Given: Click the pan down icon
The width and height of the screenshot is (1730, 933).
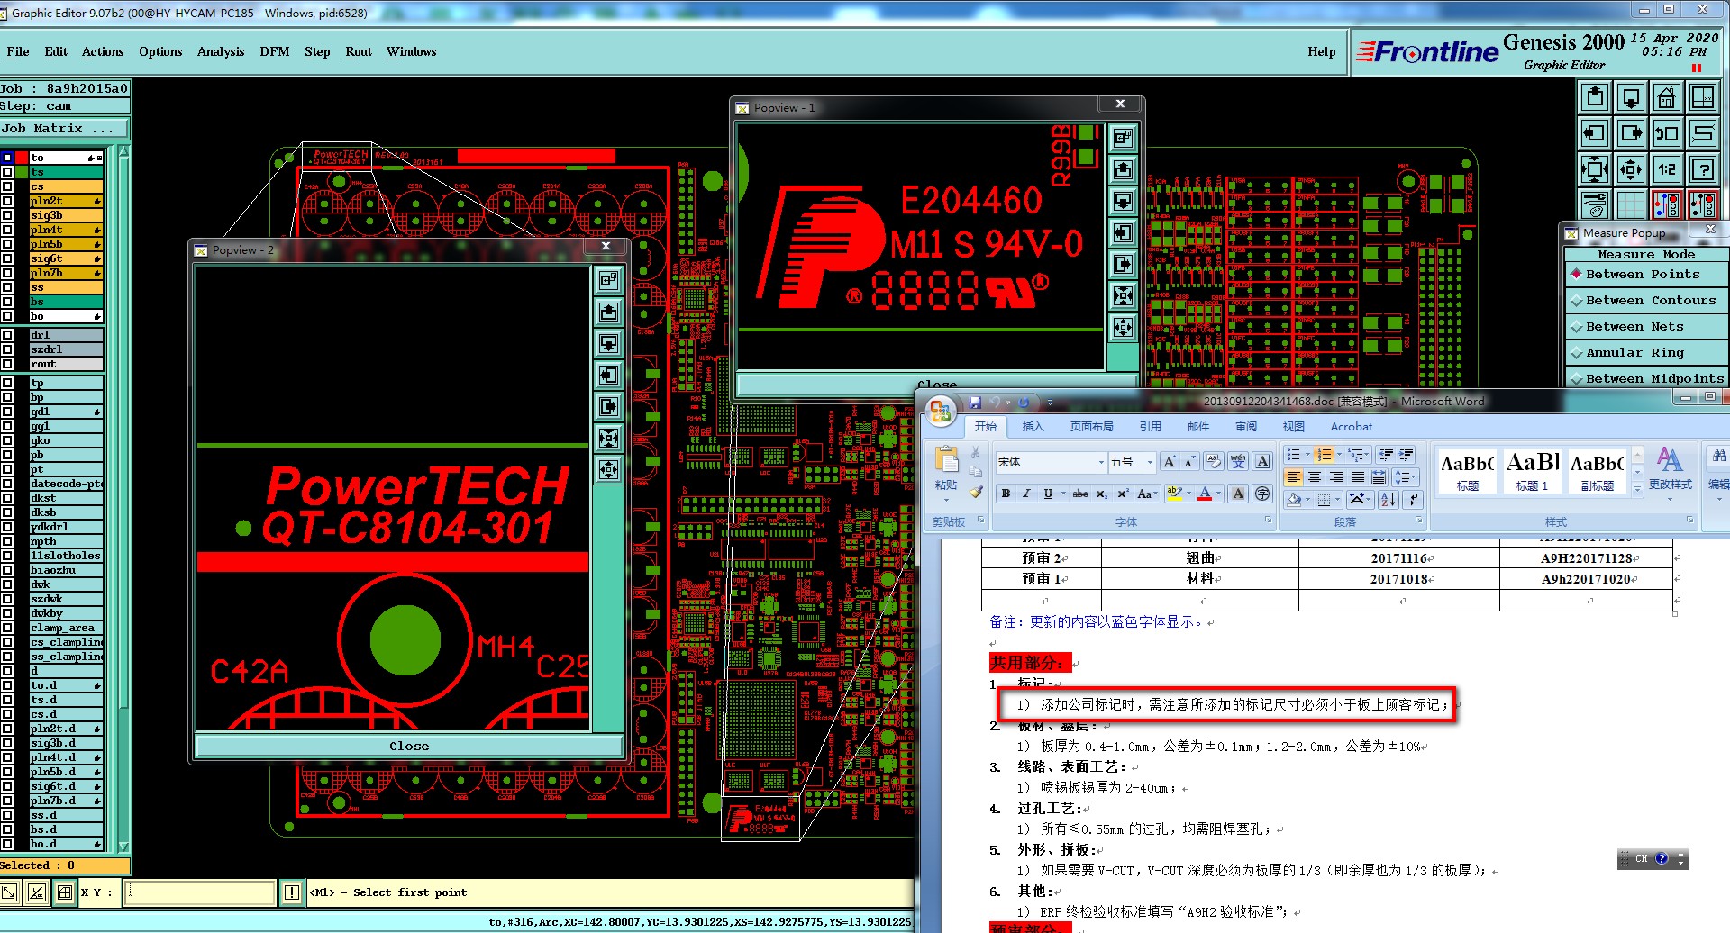Looking at the screenshot, I should (1631, 97).
